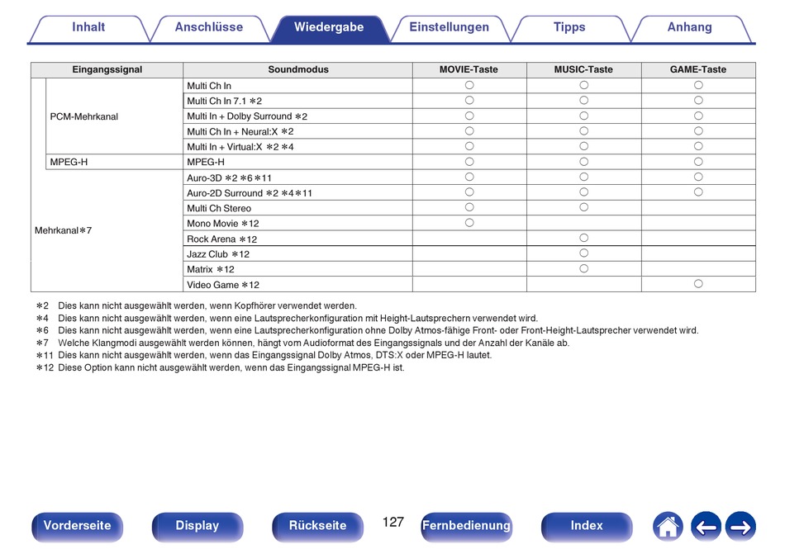Click GAME circle in Auro-3D row

click(698, 177)
